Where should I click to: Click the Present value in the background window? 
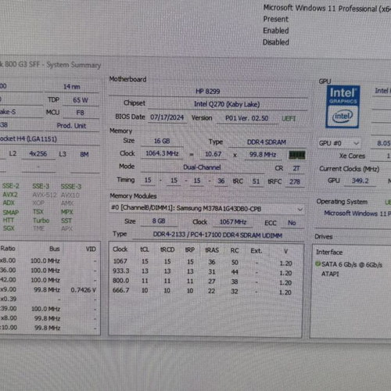pyautogui.click(x=275, y=19)
